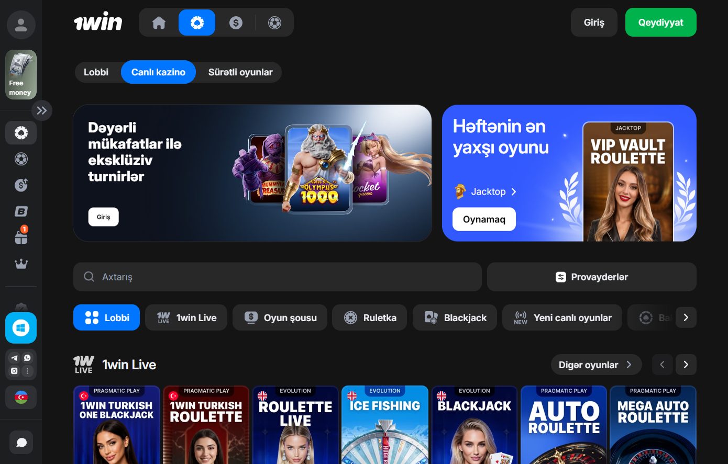
Task: Switch to the Sürətli oyunlar tab
Action: click(240, 72)
